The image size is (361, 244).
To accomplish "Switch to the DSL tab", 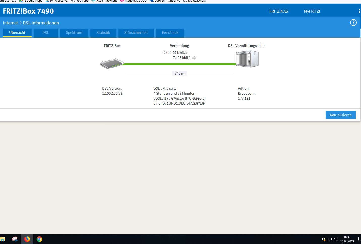I will coord(46,33).
